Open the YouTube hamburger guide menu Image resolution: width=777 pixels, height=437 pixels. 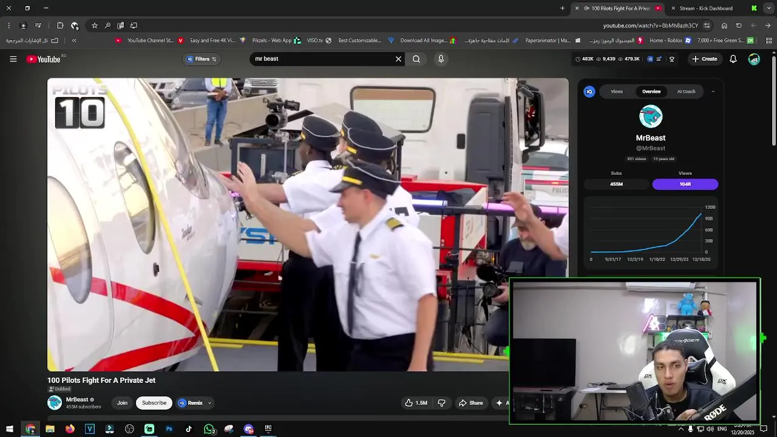tap(13, 59)
